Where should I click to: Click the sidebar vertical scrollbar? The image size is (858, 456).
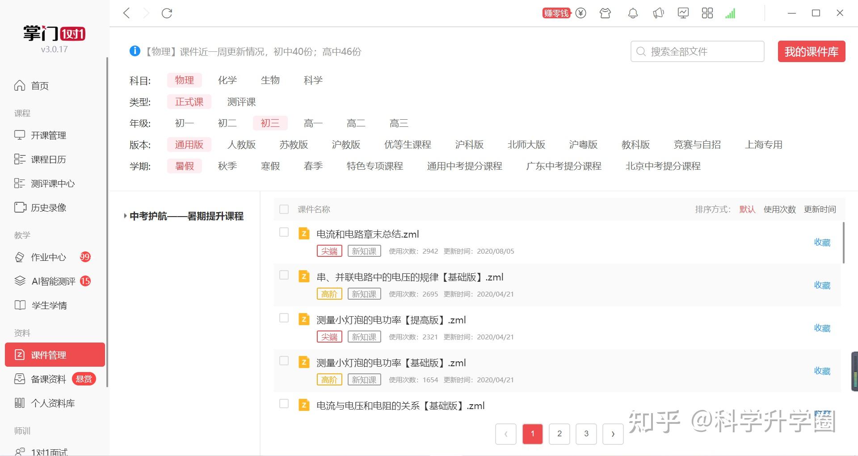(107, 222)
